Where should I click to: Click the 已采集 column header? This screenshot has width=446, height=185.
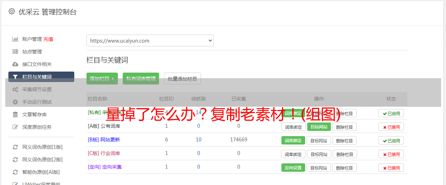[239, 99]
